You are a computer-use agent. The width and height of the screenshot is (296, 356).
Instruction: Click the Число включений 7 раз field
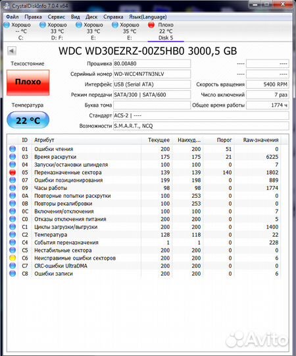click(268, 95)
